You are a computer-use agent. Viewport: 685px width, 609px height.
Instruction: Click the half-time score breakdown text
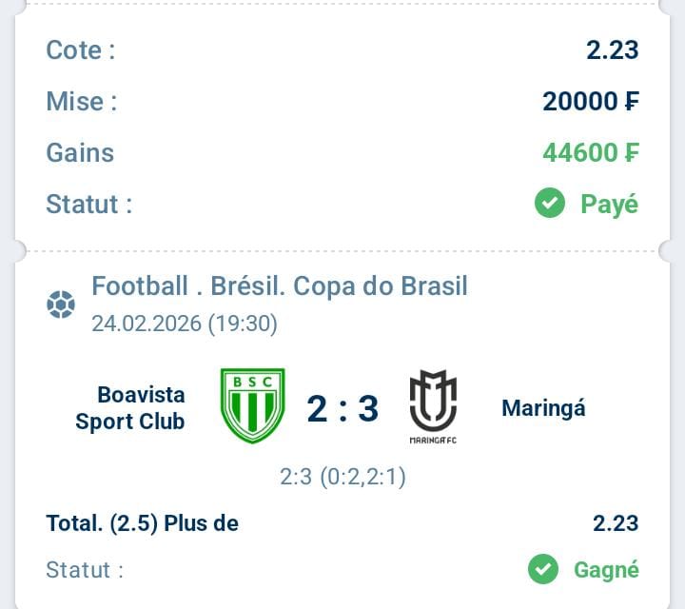click(x=342, y=476)
